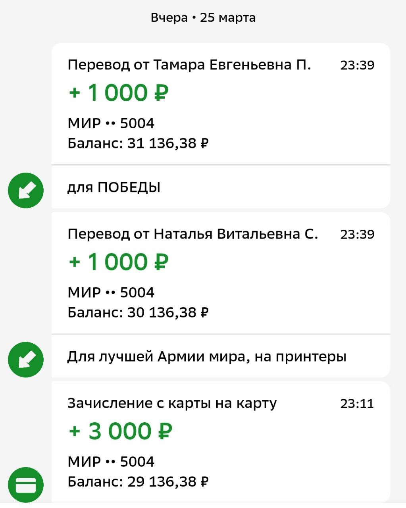Click the Вчера • 25 марта date header
Screen dimensions: 406x508
pyautogui.click(x=203, y=18)
